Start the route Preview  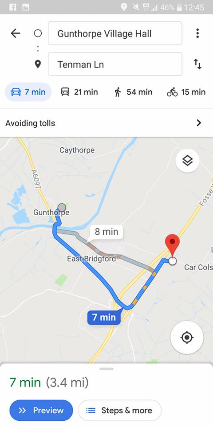pyautogui.click(x=41, y=411)
